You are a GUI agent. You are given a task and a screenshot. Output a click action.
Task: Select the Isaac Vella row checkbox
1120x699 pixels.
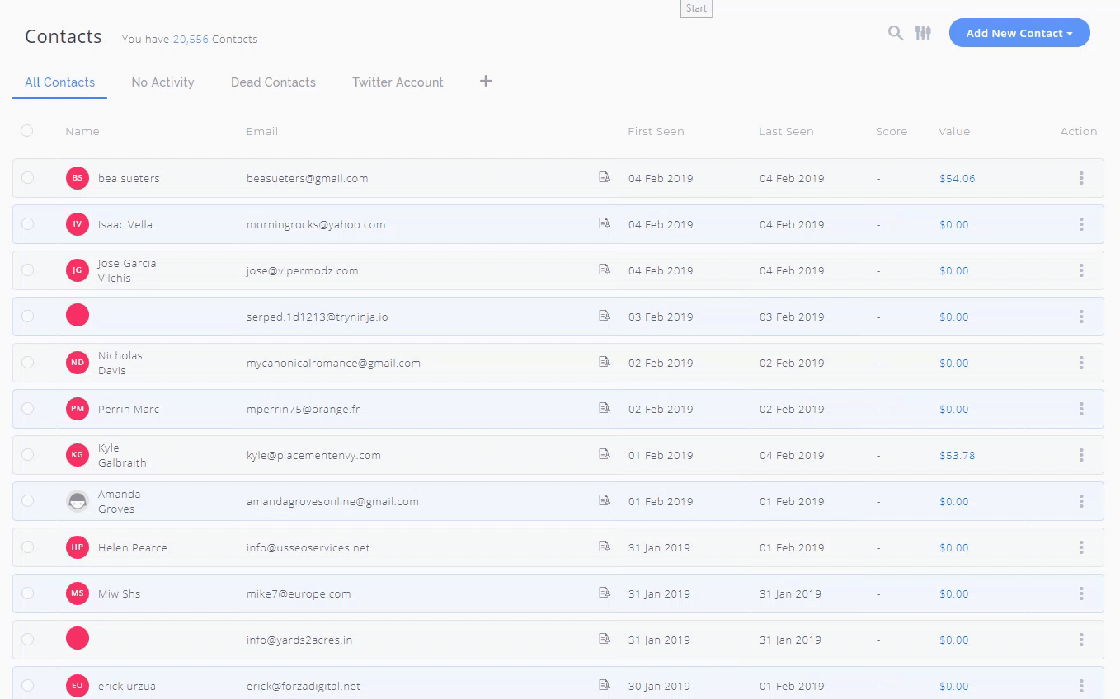(x=28, y=224)
